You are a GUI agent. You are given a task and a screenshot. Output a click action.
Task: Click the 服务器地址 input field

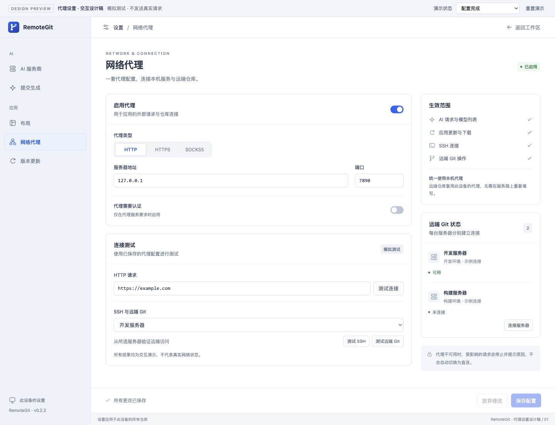click(x=231, y=181)
